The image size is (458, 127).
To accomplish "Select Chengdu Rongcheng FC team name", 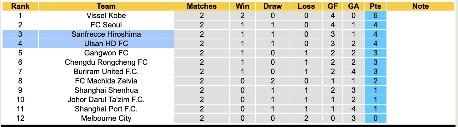I will tap(106, 62).
